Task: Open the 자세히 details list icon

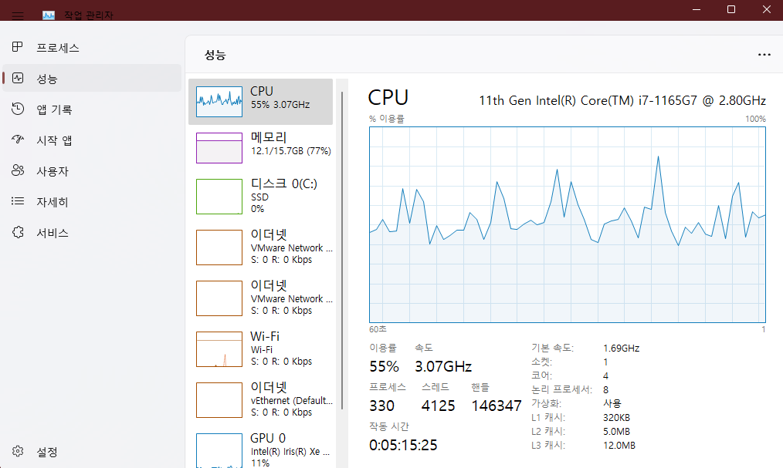Action: pyautogui.click(x=18, y=201)
